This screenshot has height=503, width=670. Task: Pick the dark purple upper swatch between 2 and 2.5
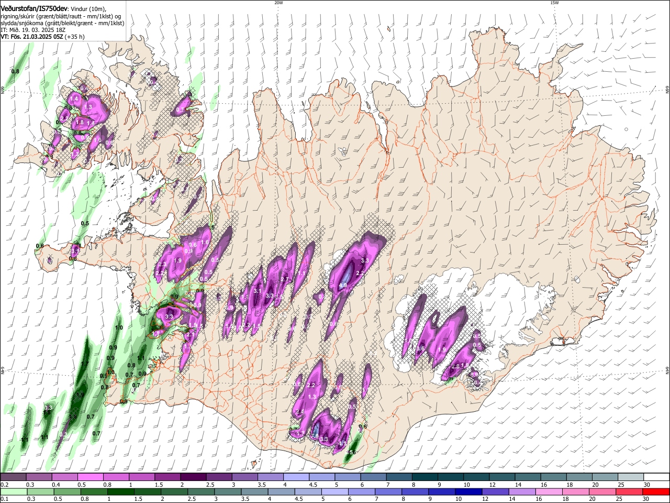(x=193, y=477)
